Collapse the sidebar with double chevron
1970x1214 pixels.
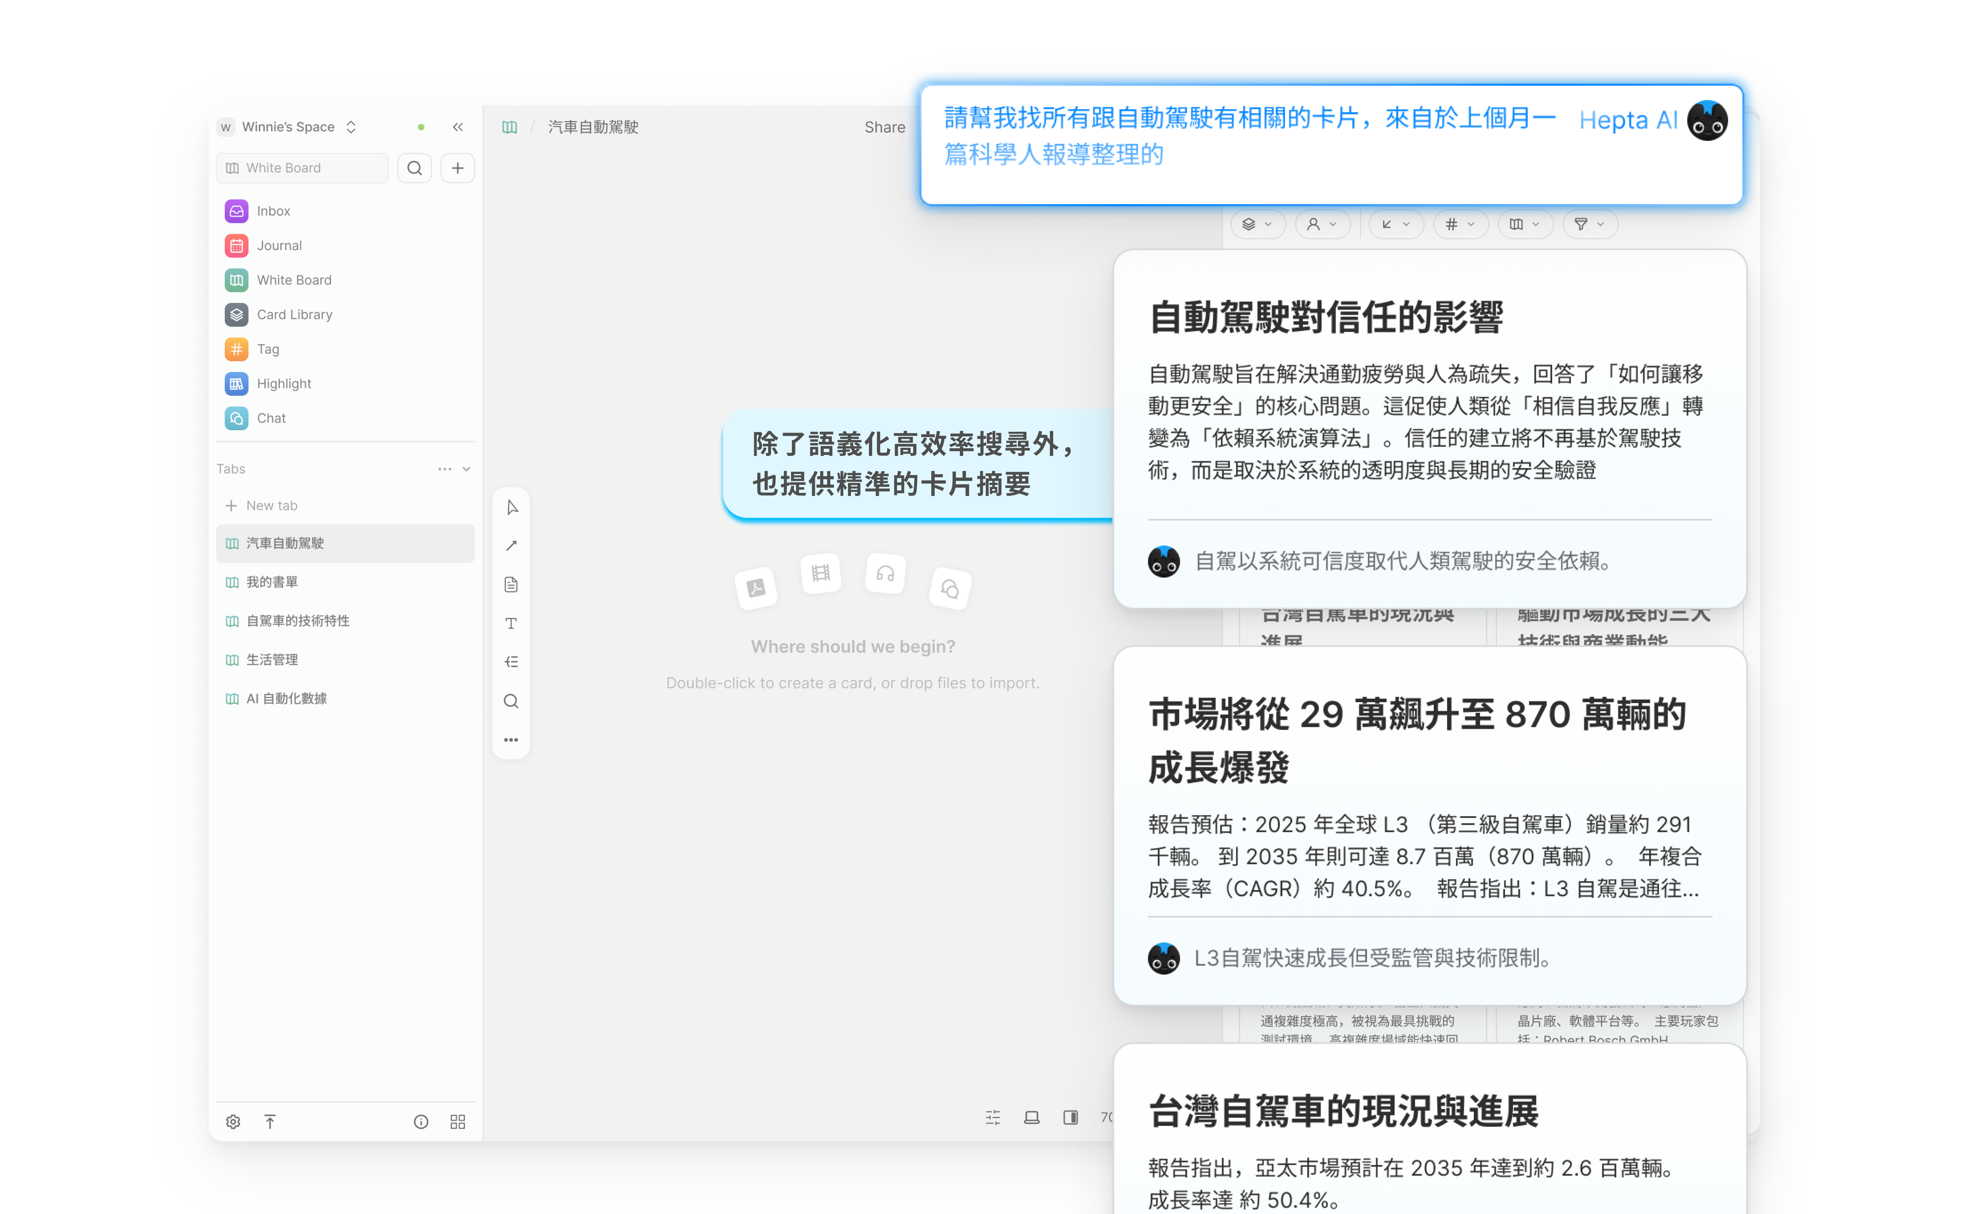(x=458, y=127)
